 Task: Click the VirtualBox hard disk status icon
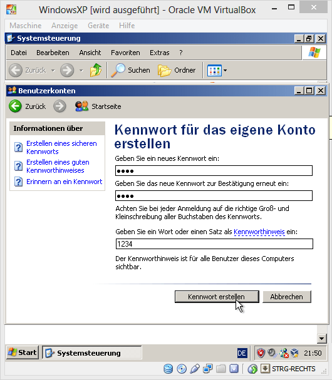click(x=168, y=369)
